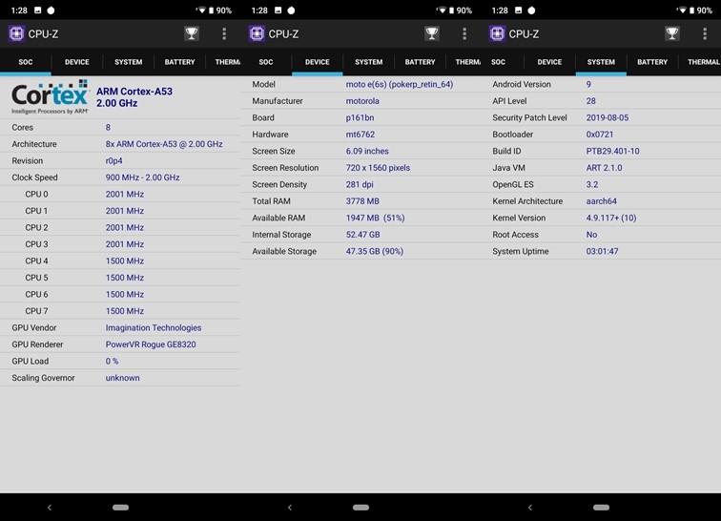Open SOC tab in middle screen
This screenshot has height=521, width=721.
266,62
